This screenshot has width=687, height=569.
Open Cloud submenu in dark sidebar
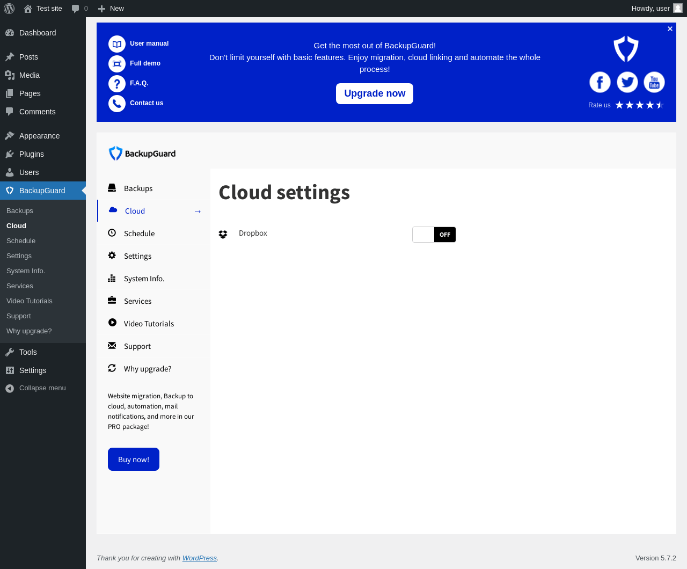[x=16, y=226]
